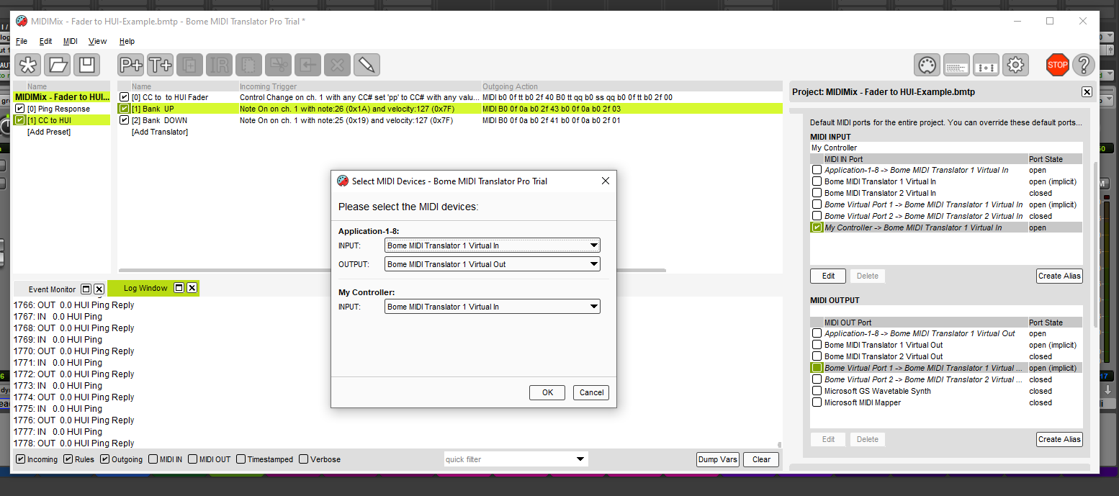1119x496 pixels.
Task: Click the Add Translator (T+) toolbar icon
Action: click(161, 65)
